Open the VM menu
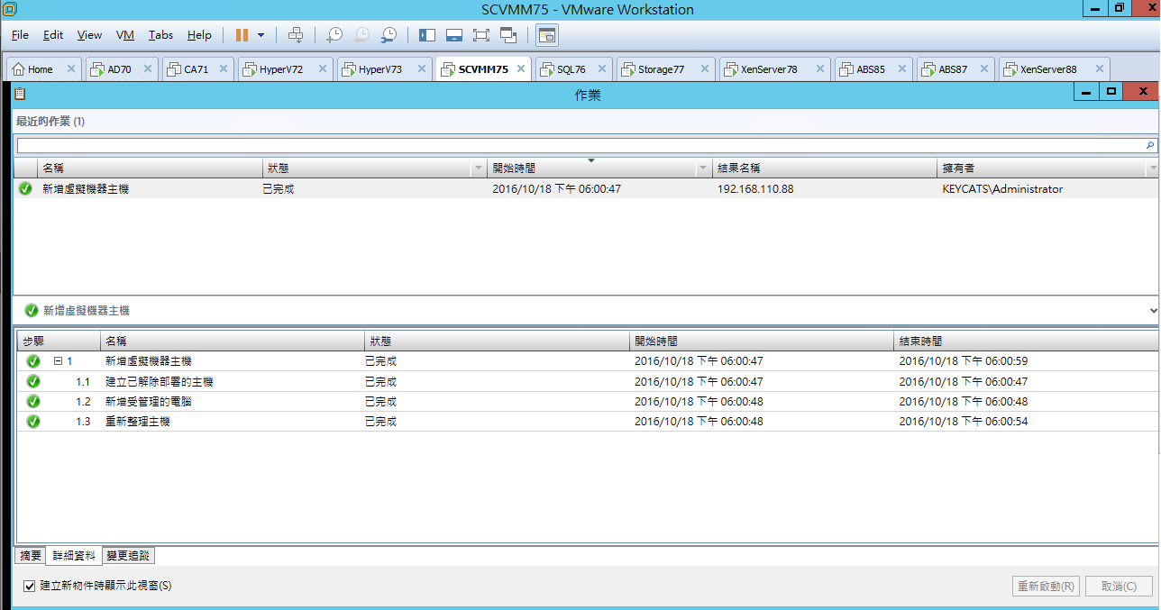 tap(125, 35)
